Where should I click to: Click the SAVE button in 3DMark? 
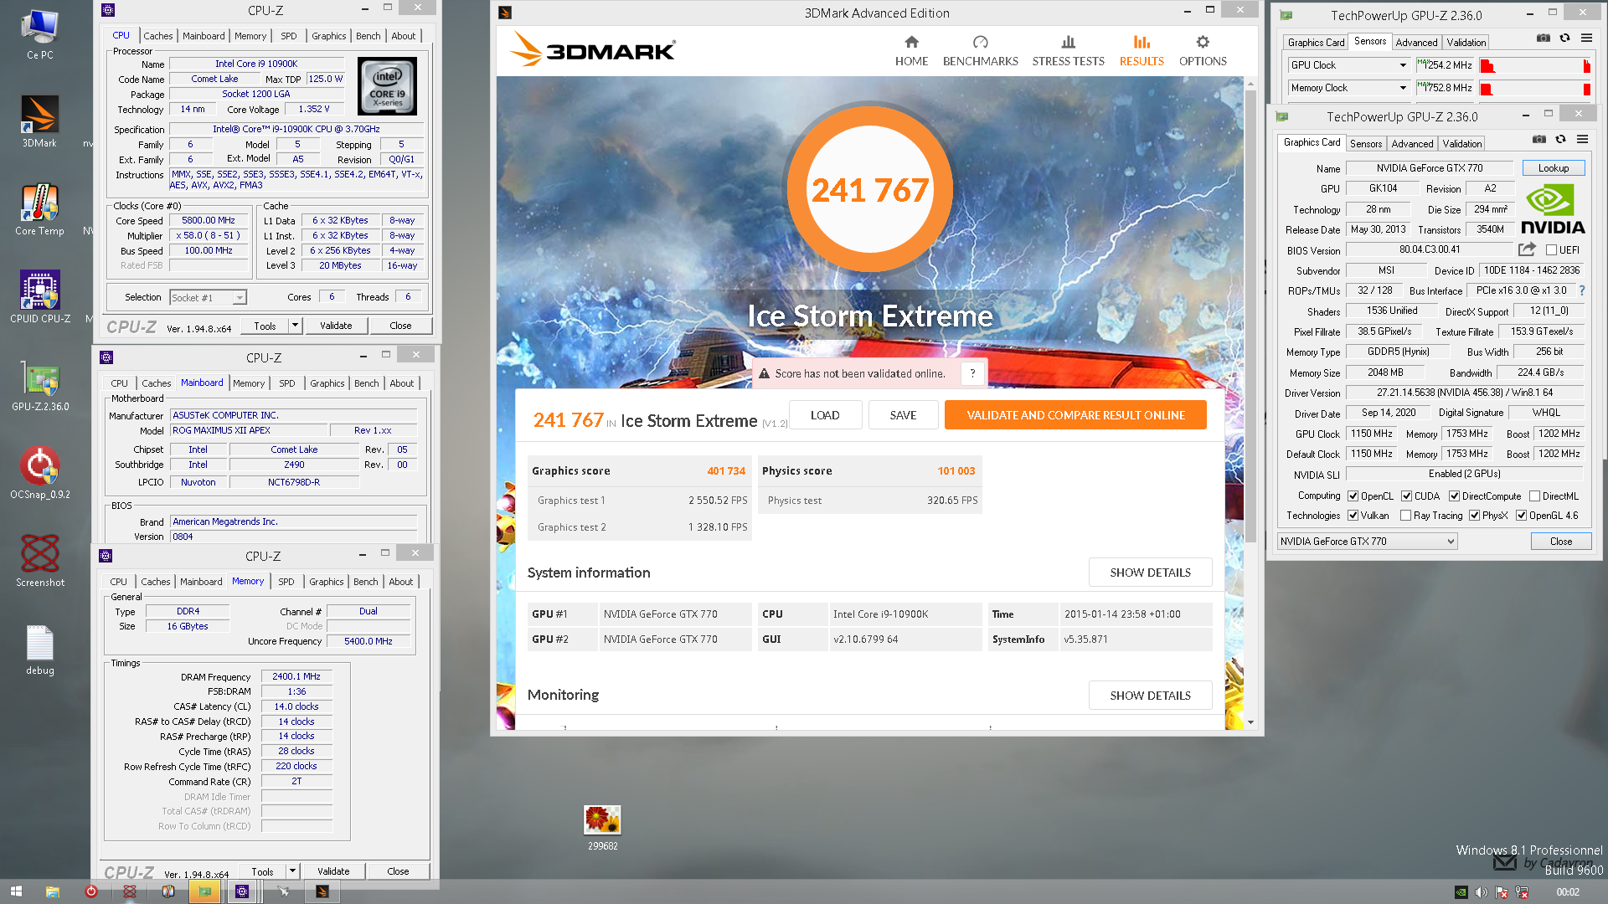point(903,414)
